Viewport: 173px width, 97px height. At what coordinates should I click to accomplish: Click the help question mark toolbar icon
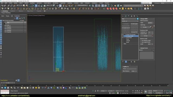151,9
